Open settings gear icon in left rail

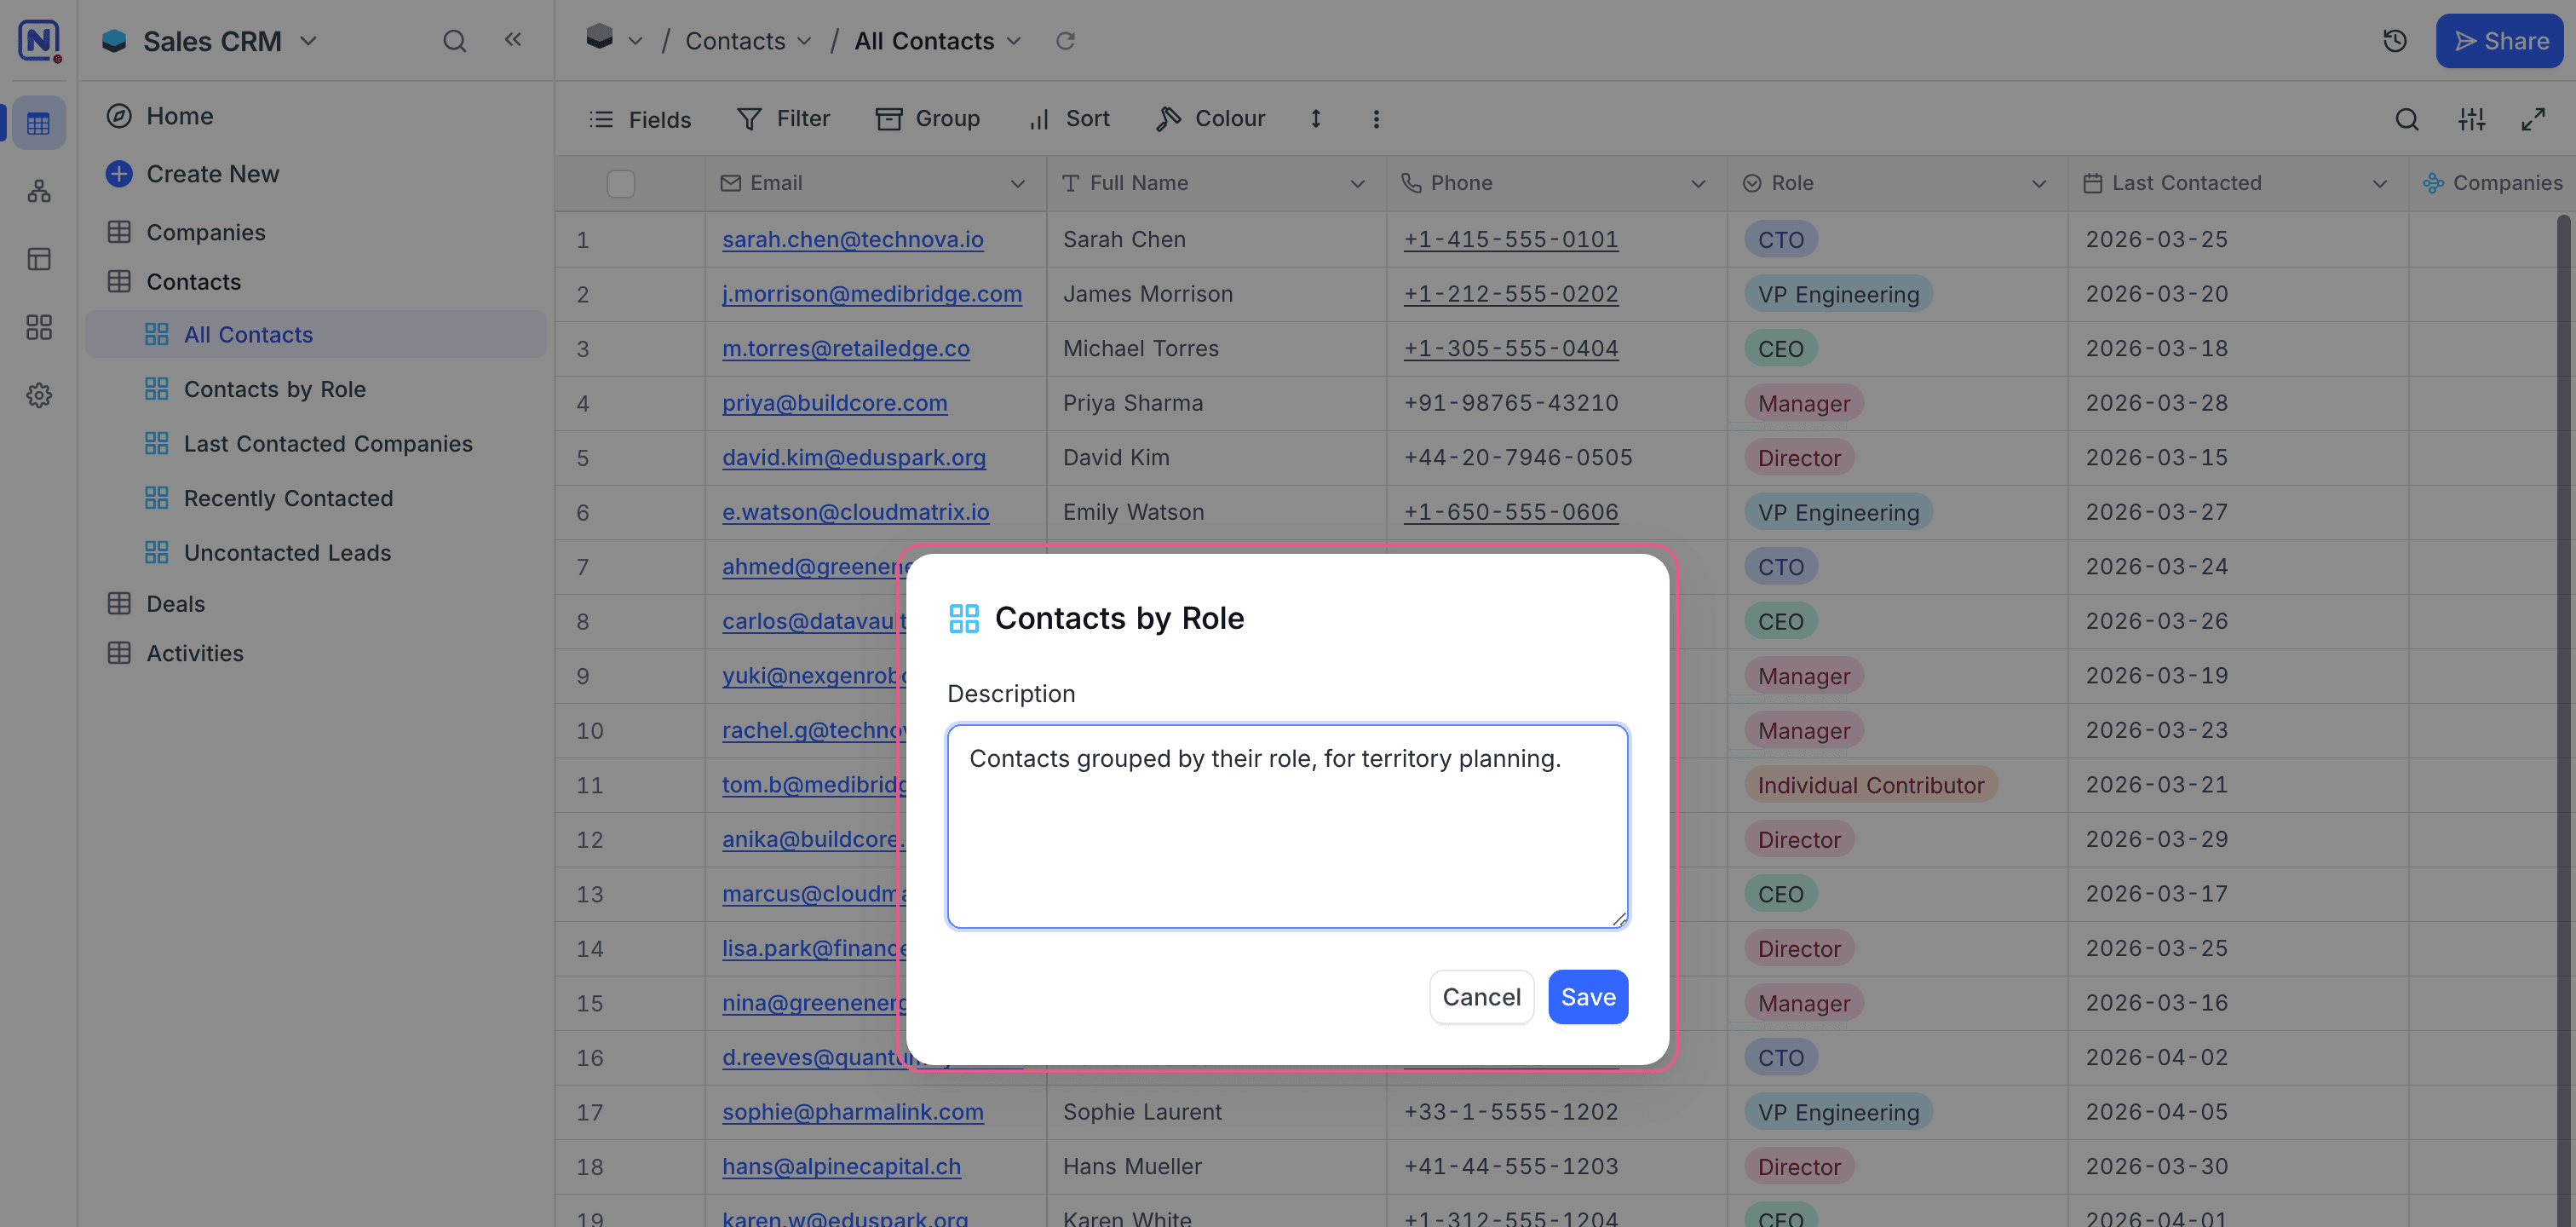point(39,395)
